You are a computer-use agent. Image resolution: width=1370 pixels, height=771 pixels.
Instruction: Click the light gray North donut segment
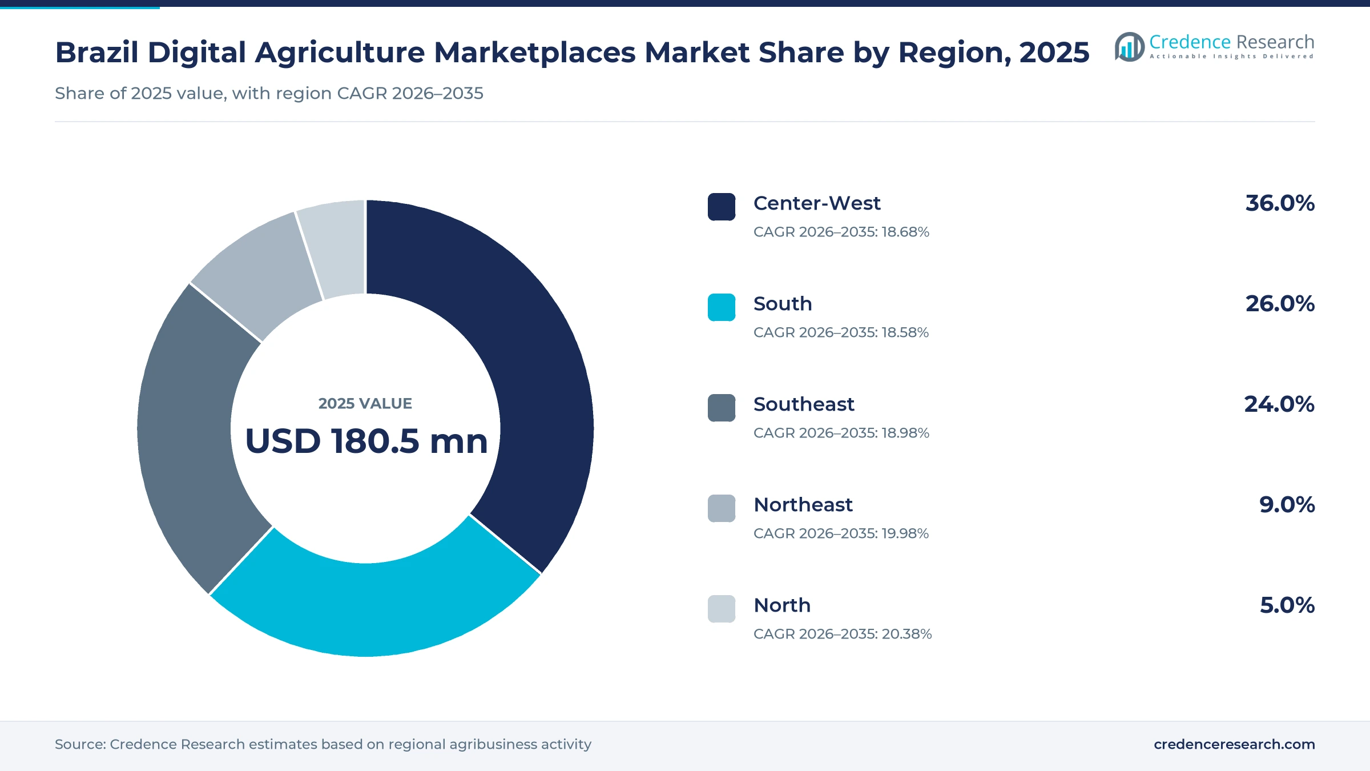pos(338,248)
